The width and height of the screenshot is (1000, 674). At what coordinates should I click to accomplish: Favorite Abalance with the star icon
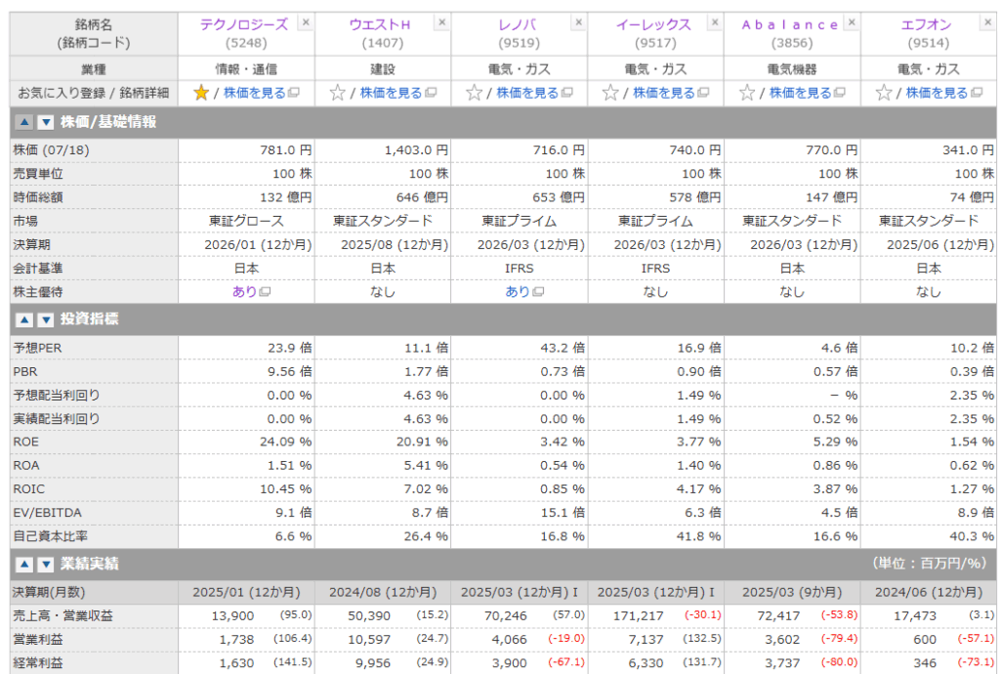(x=747, y=93)
